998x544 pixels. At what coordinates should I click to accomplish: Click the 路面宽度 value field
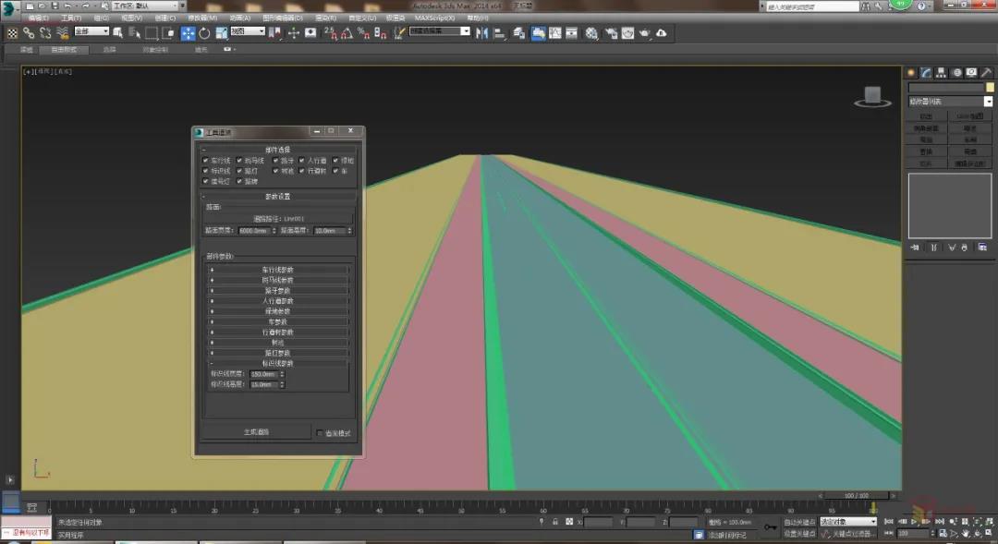252,230
